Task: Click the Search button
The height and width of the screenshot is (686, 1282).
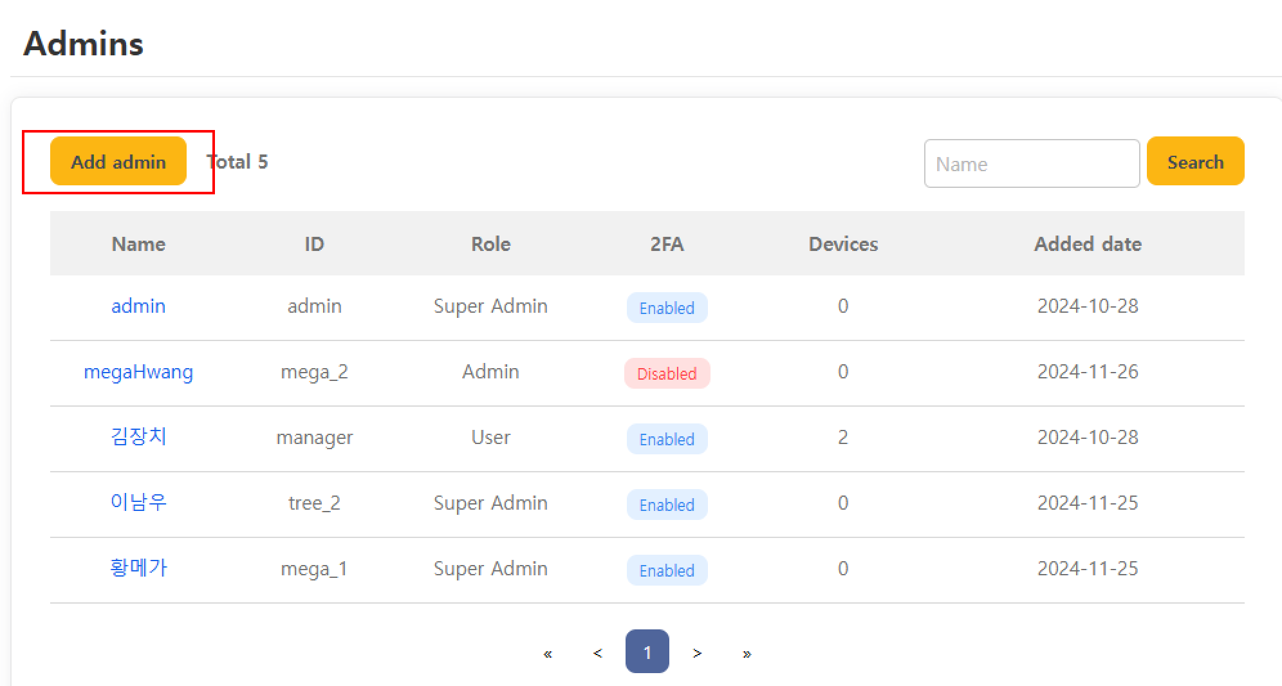Action: point(1195,162)
